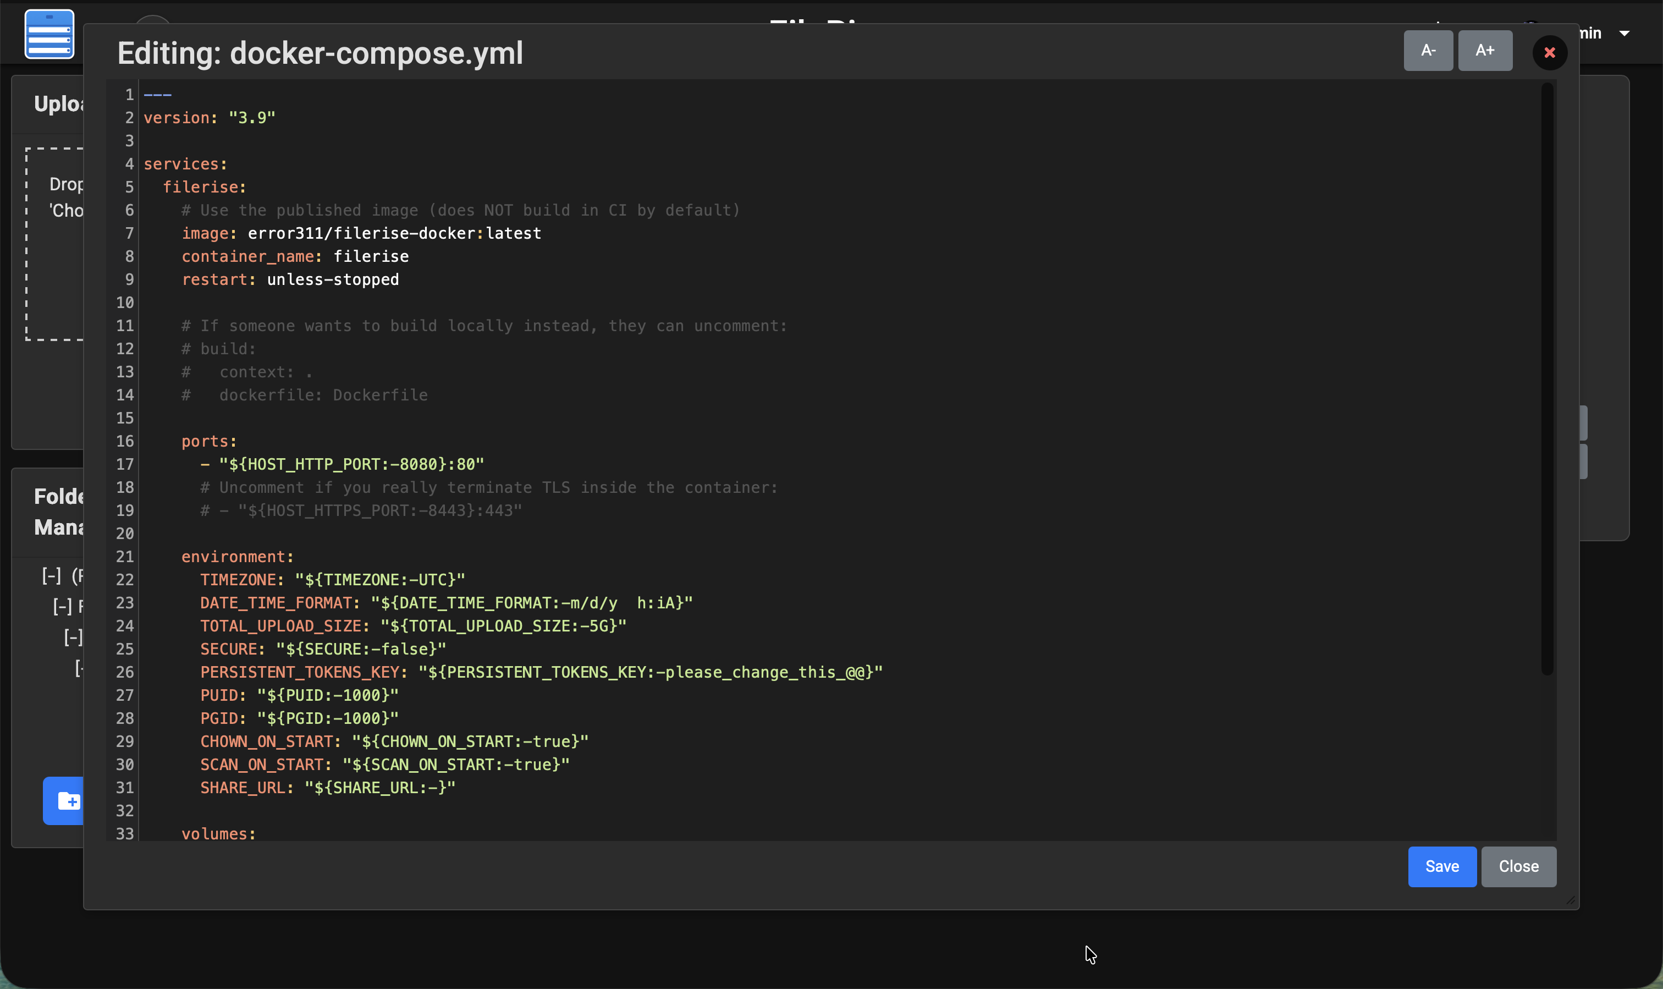This screenshot has width=1663, height=989.
Task: Grab the modal resize handle corner
Action: pyautogui.click(x=1570, y=900)
